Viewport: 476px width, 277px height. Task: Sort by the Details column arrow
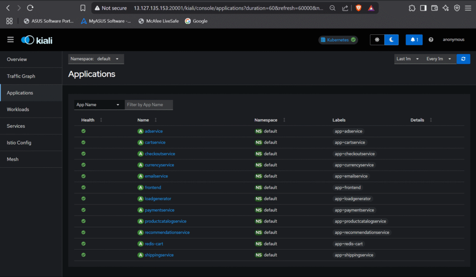coord(431,120)
